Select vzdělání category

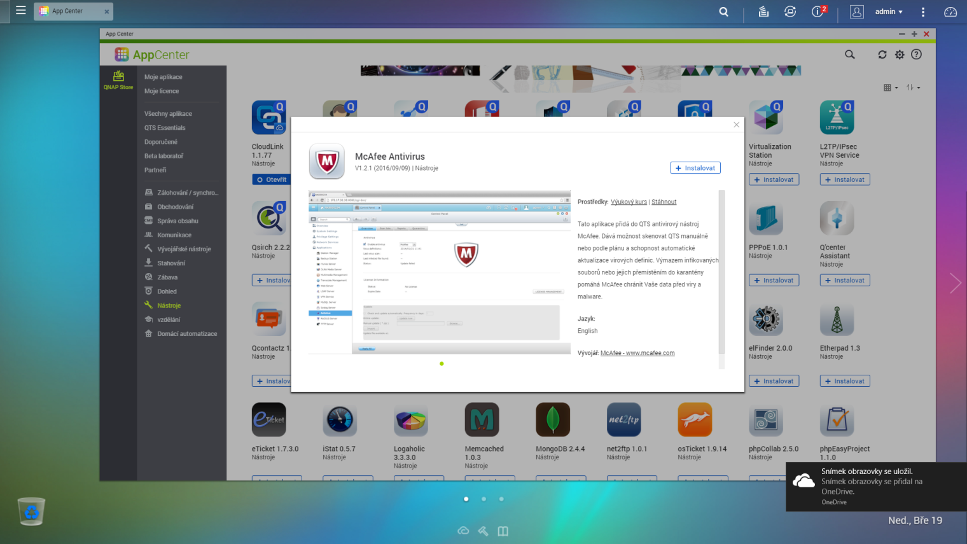pos(162,319)
